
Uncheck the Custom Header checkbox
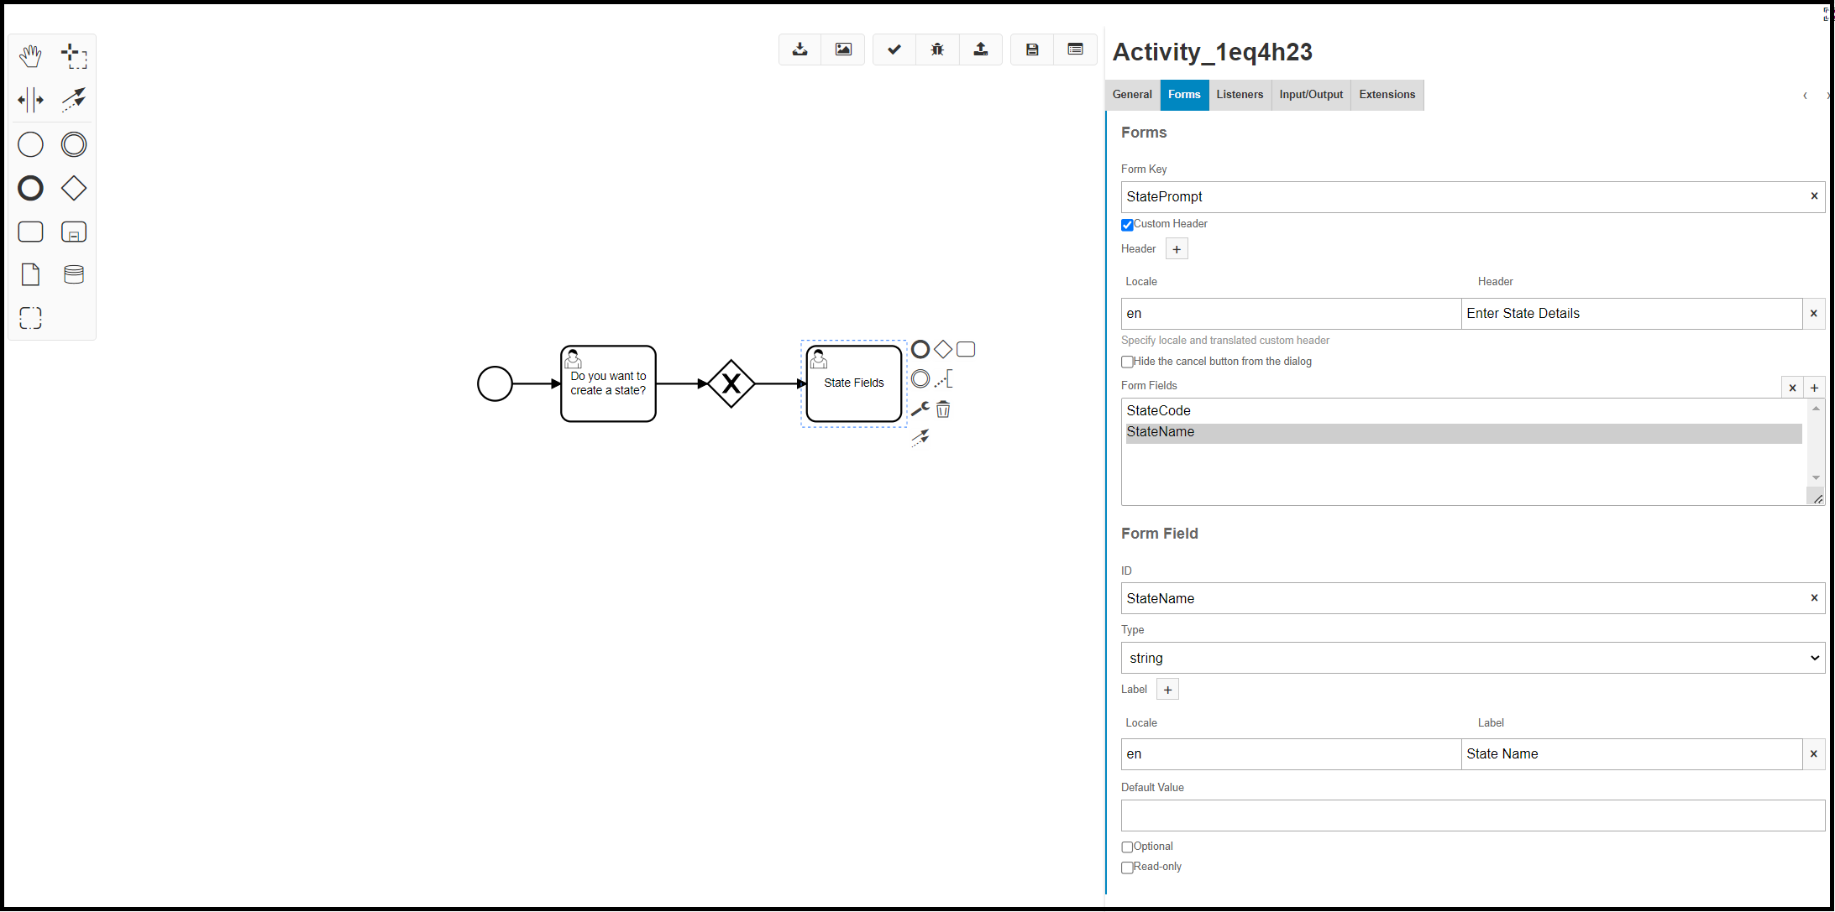(1127, 225)
